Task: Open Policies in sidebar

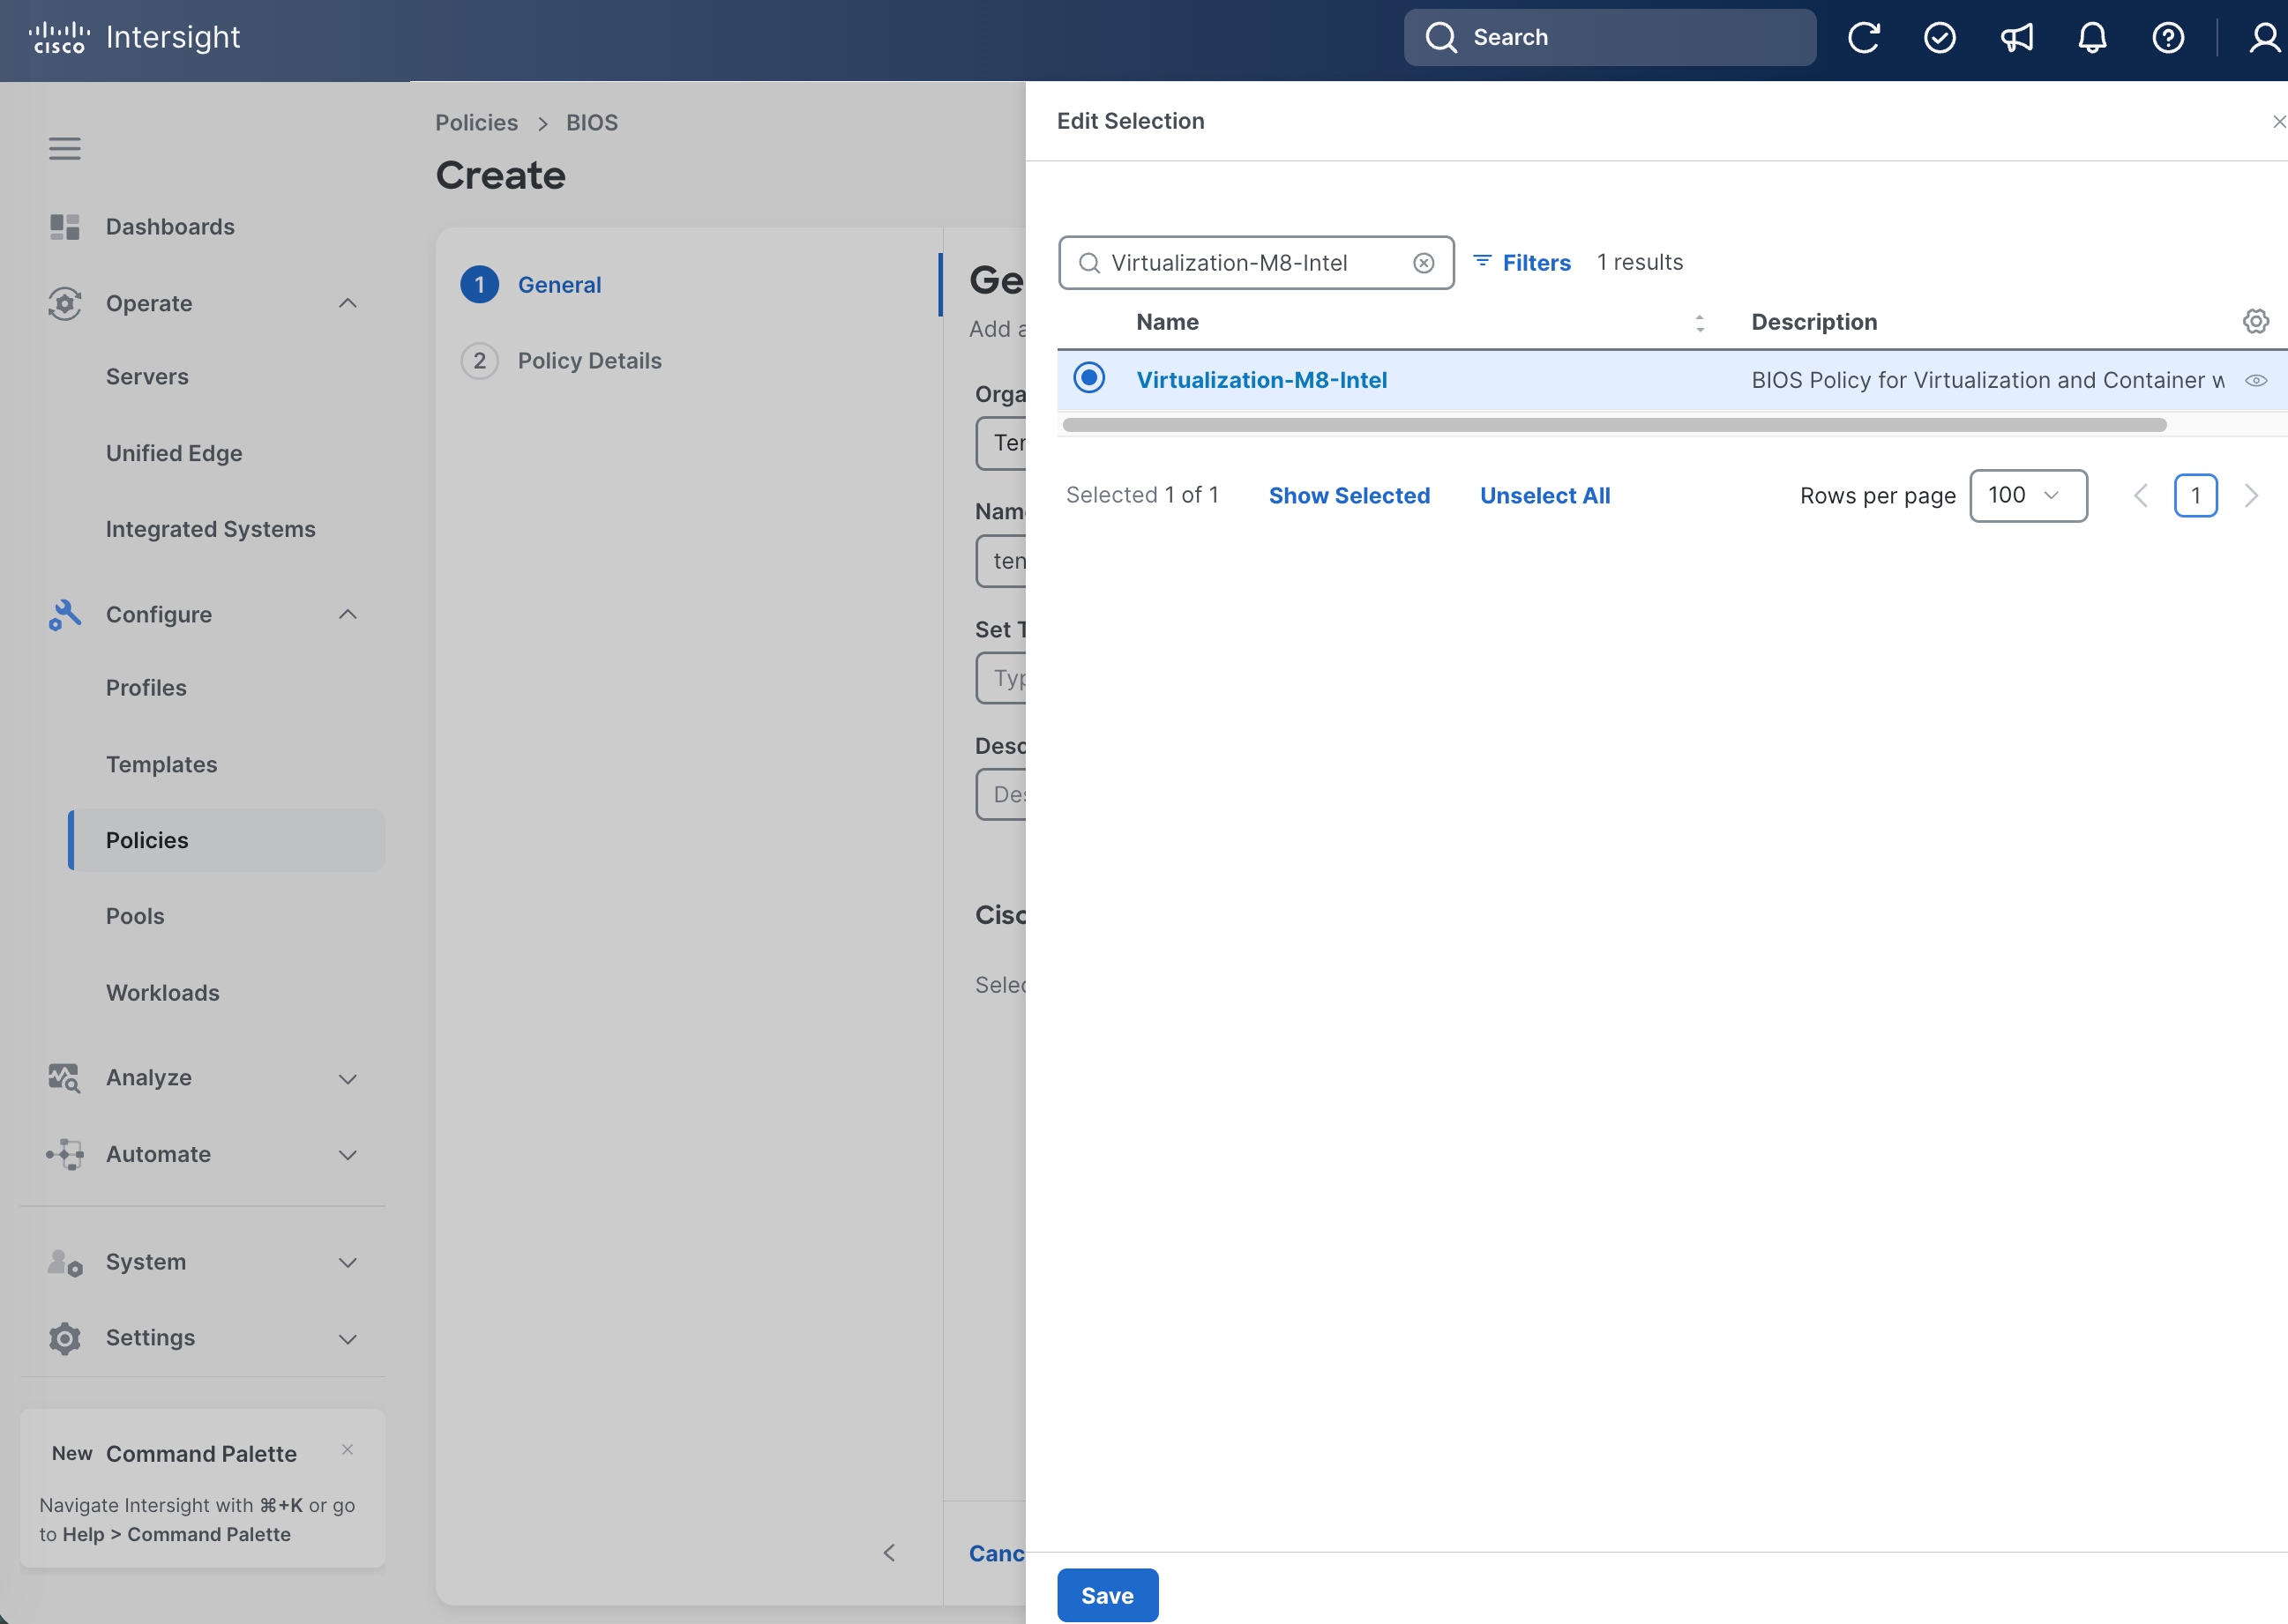Action: [226, 840]
